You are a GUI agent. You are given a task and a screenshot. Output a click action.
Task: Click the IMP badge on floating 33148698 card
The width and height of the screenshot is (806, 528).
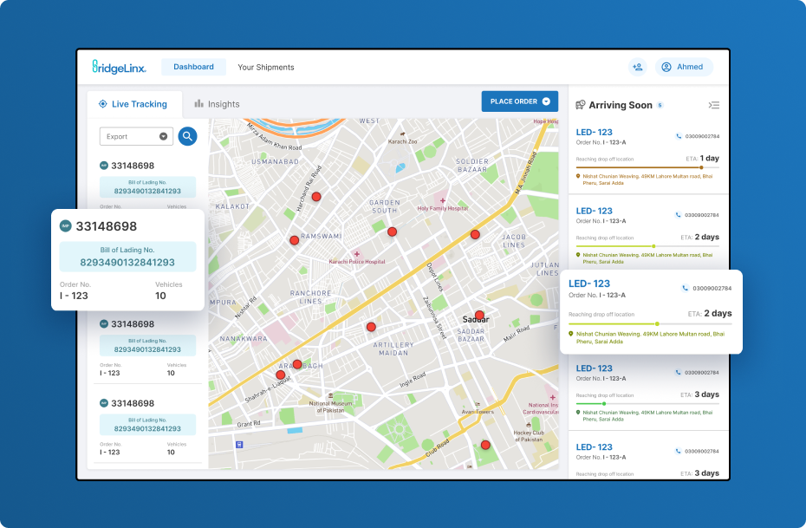(65, 226)
